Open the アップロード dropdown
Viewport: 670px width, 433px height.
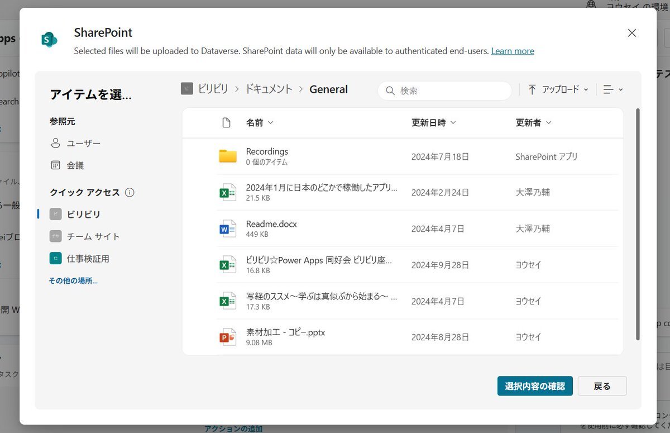pyautogui.click(x=558, y=89)
